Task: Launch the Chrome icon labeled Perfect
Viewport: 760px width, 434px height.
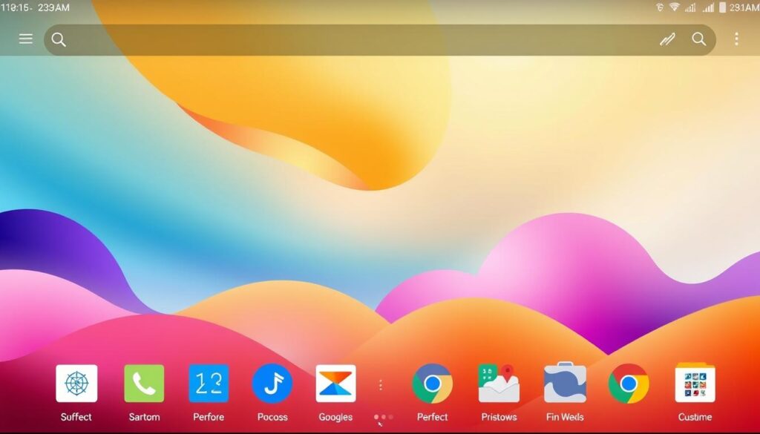Action: 432,384
